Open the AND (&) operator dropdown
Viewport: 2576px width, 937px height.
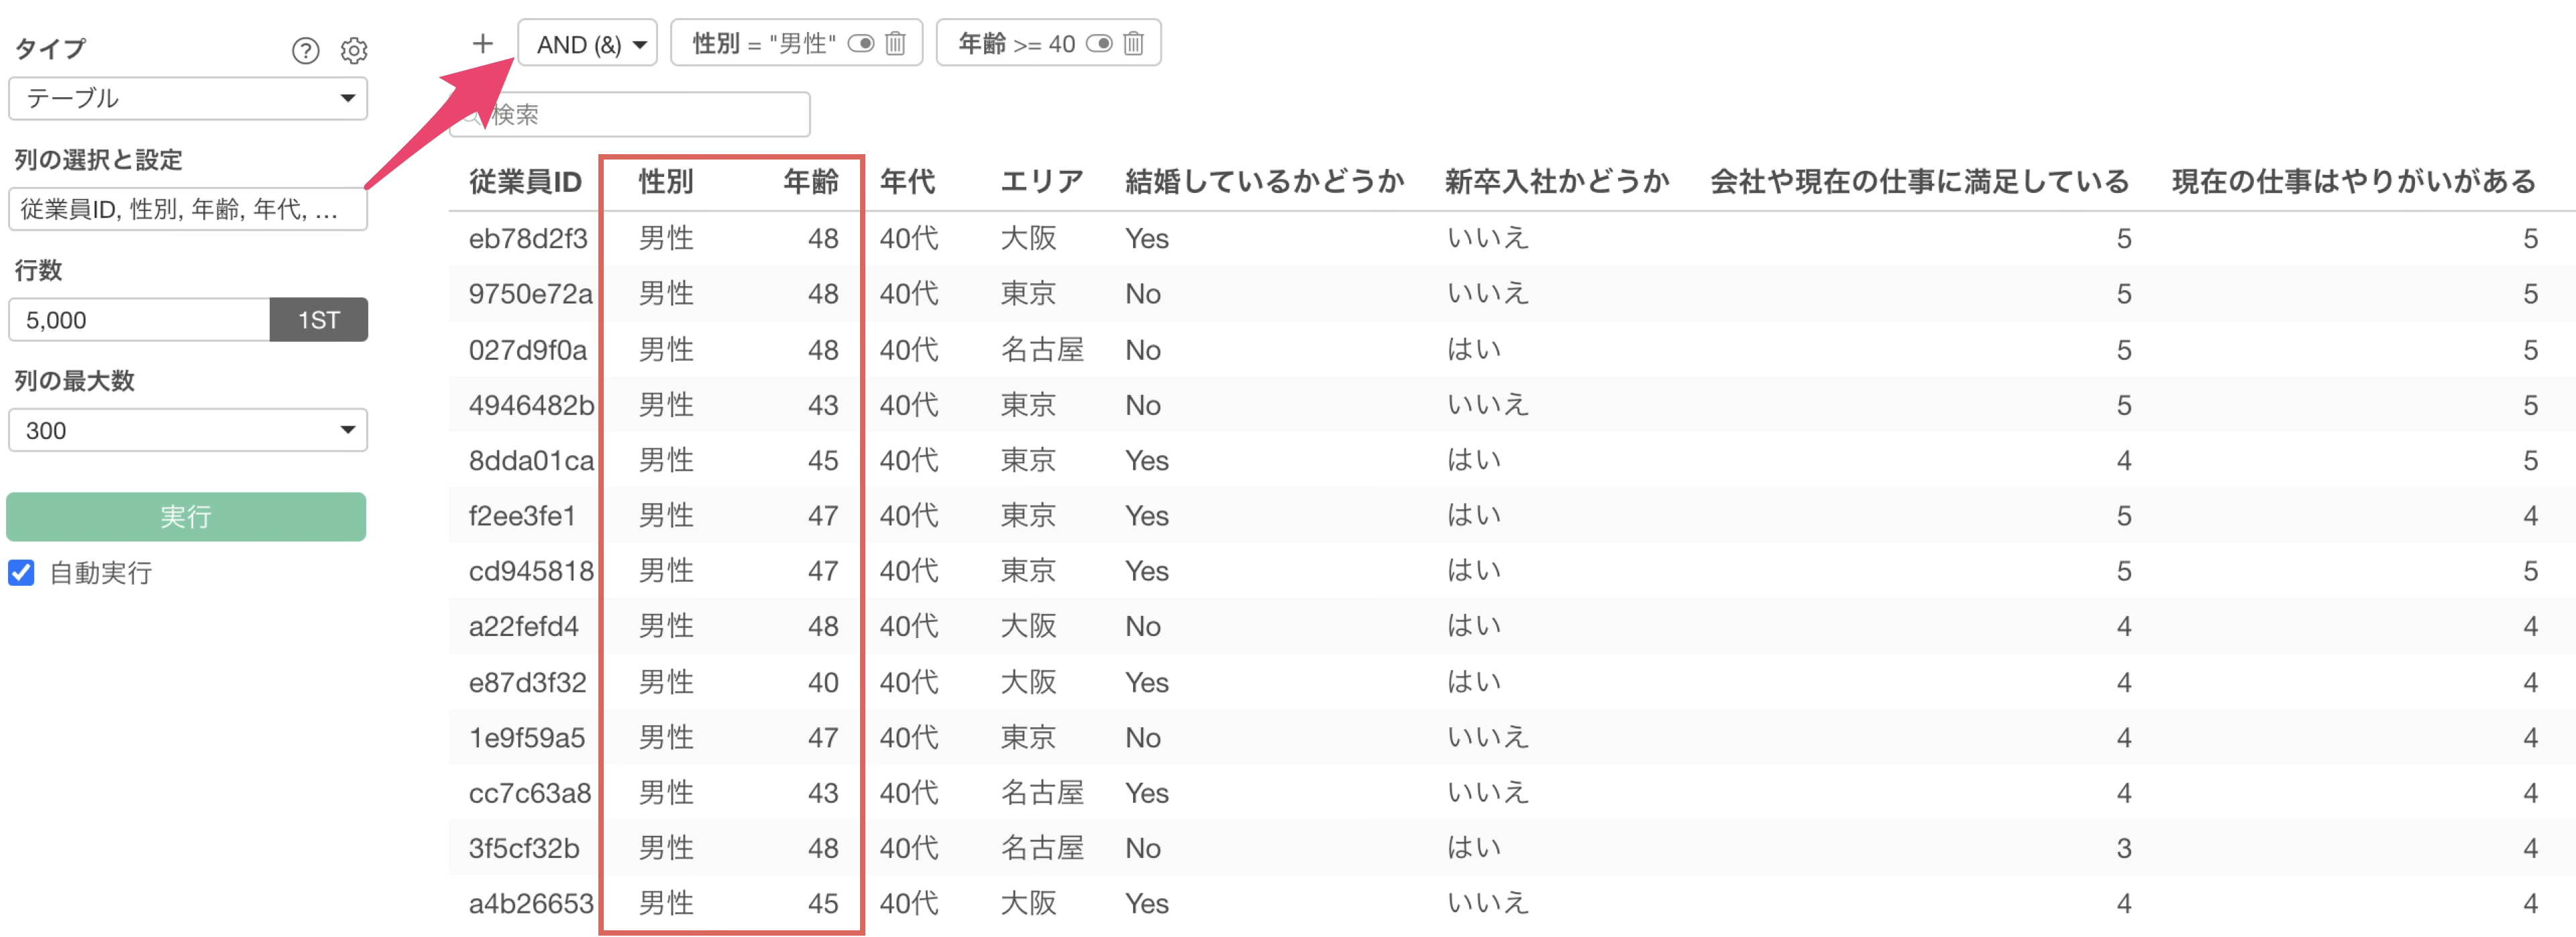tap(588, 44)
